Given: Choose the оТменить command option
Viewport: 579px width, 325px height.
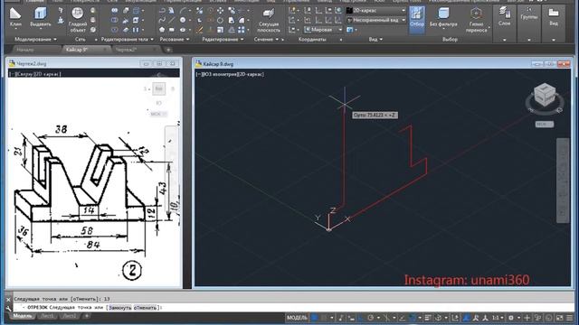Looking at the screenshot, I should pos(145,307).
